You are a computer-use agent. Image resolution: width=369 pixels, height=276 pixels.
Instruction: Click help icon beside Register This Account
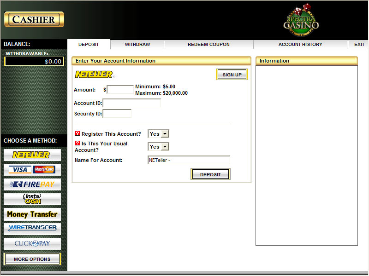tap(77, 133)
